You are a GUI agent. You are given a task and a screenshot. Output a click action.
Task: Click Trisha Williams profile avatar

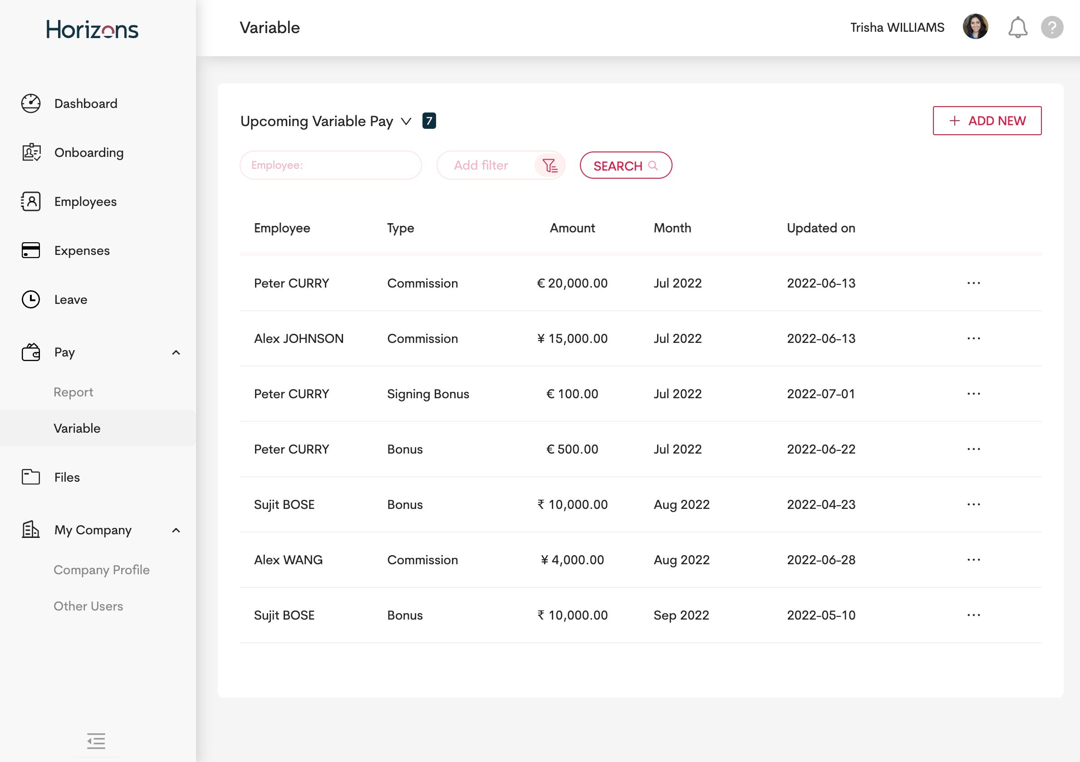tap(975, 27)
